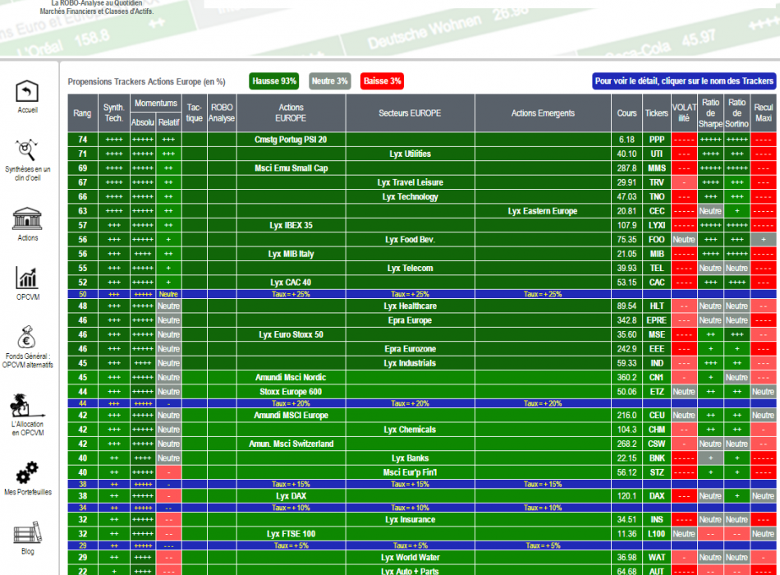
Task: Open Msci Eur'p Fin'l tracker
Action: click(x=410, y=472)
